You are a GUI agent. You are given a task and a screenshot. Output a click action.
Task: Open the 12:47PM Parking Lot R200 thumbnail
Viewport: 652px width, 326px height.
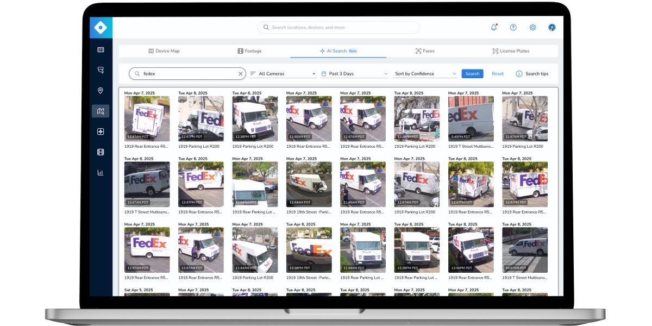click(x=201, y=119)
